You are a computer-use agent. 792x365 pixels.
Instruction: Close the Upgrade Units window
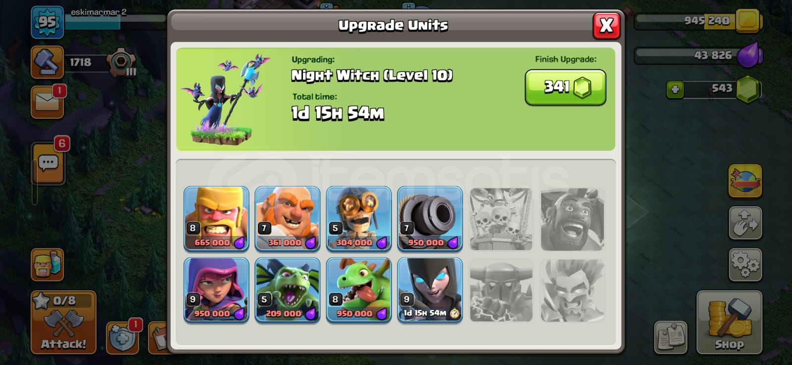tap(606, 25)
